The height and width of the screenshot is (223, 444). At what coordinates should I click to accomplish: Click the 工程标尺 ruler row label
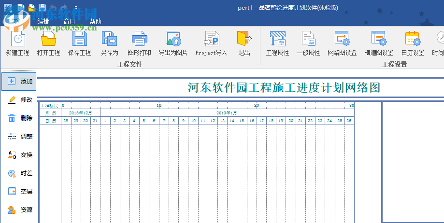pyautogui.click(x=50, y=106)
